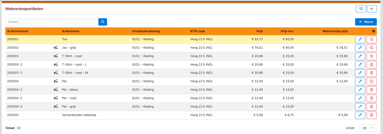The height and width of the screenshot is (134, 383).
Task: Block article 200002 Jas - grijs
Action: coord(372,48)
